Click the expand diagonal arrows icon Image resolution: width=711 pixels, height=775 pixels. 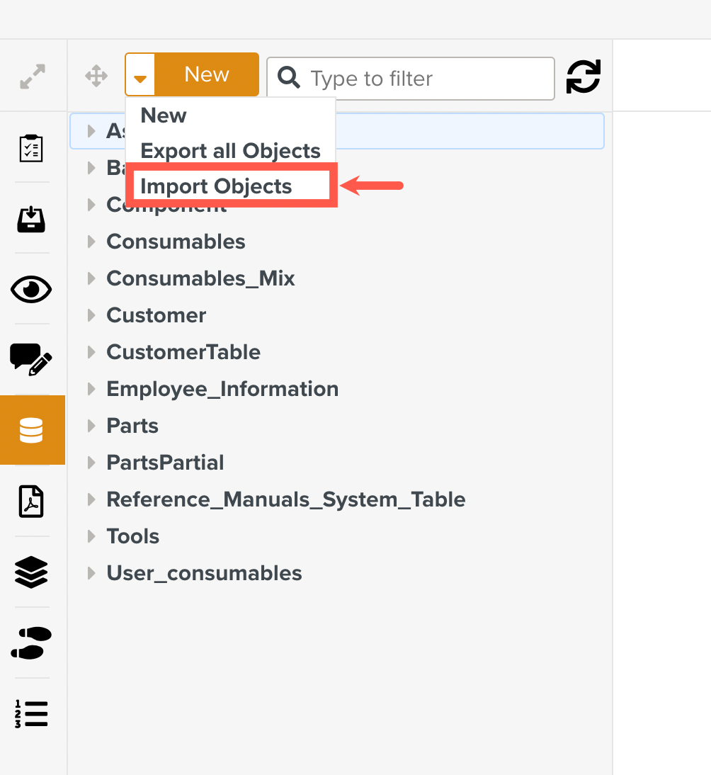(x=33, y=77)
